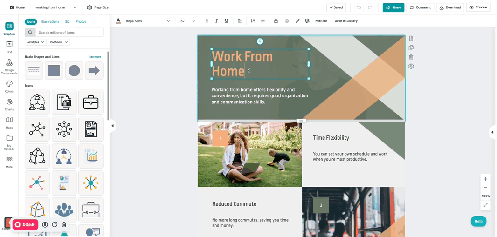Screen dimensions: 497x237
Task: Toggle italic formatting
Action: [x=216, y=21]
